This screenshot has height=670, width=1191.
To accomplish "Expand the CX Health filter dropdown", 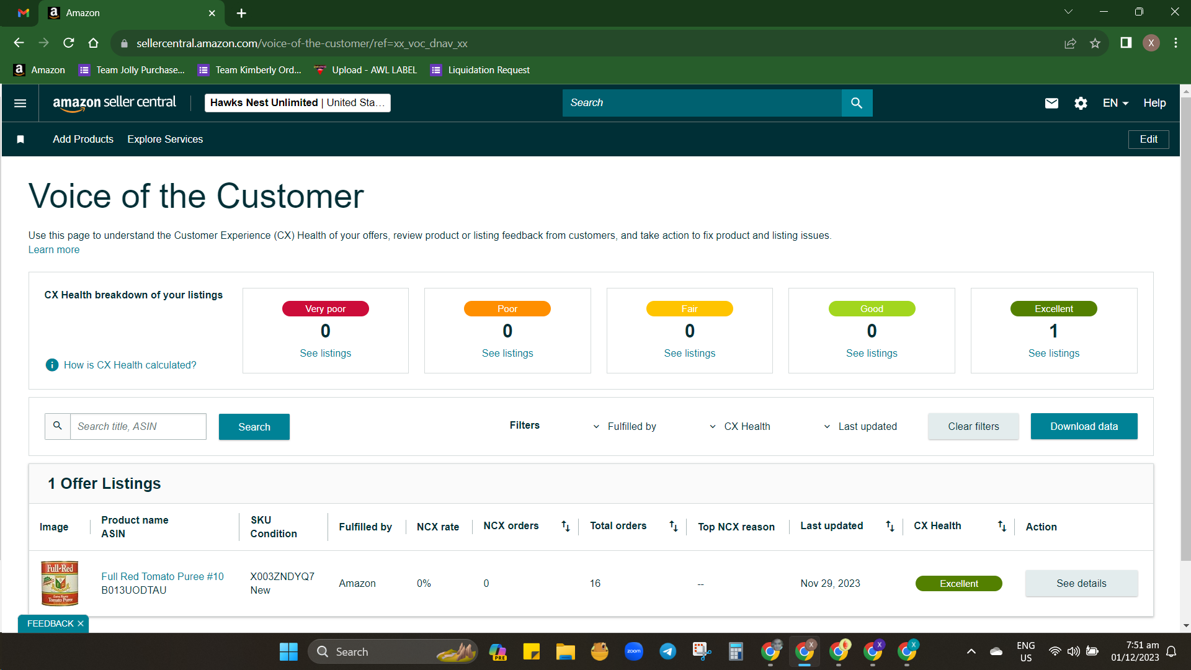I will [739, 427].
